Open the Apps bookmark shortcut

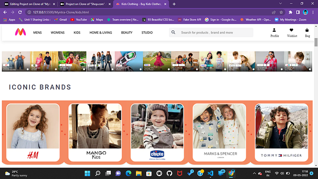(10, 20)
